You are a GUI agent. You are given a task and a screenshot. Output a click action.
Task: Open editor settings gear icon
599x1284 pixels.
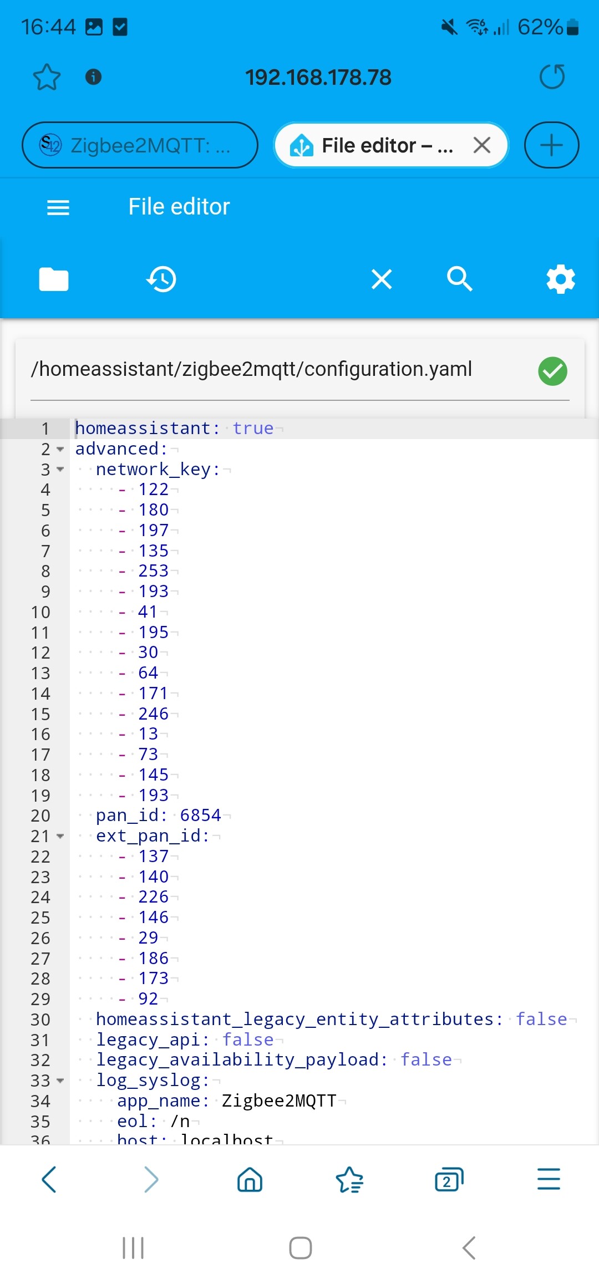pyautogui.click(x=561, y=279)
